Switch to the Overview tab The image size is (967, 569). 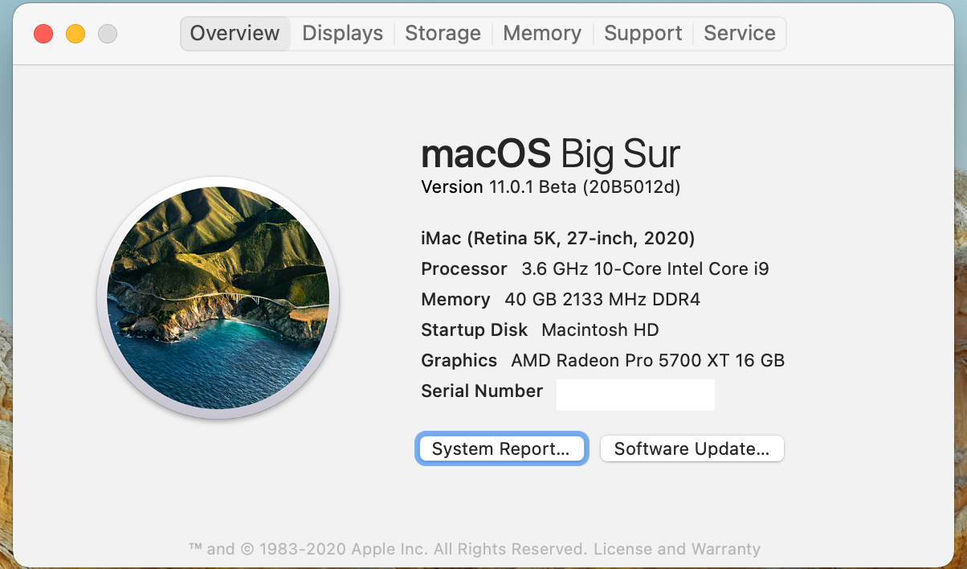coord(235,34)
